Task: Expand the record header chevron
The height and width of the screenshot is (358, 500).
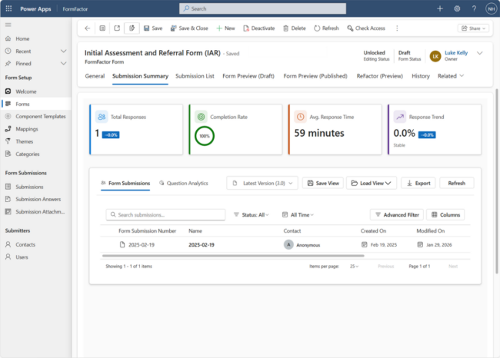Action: 479,53
